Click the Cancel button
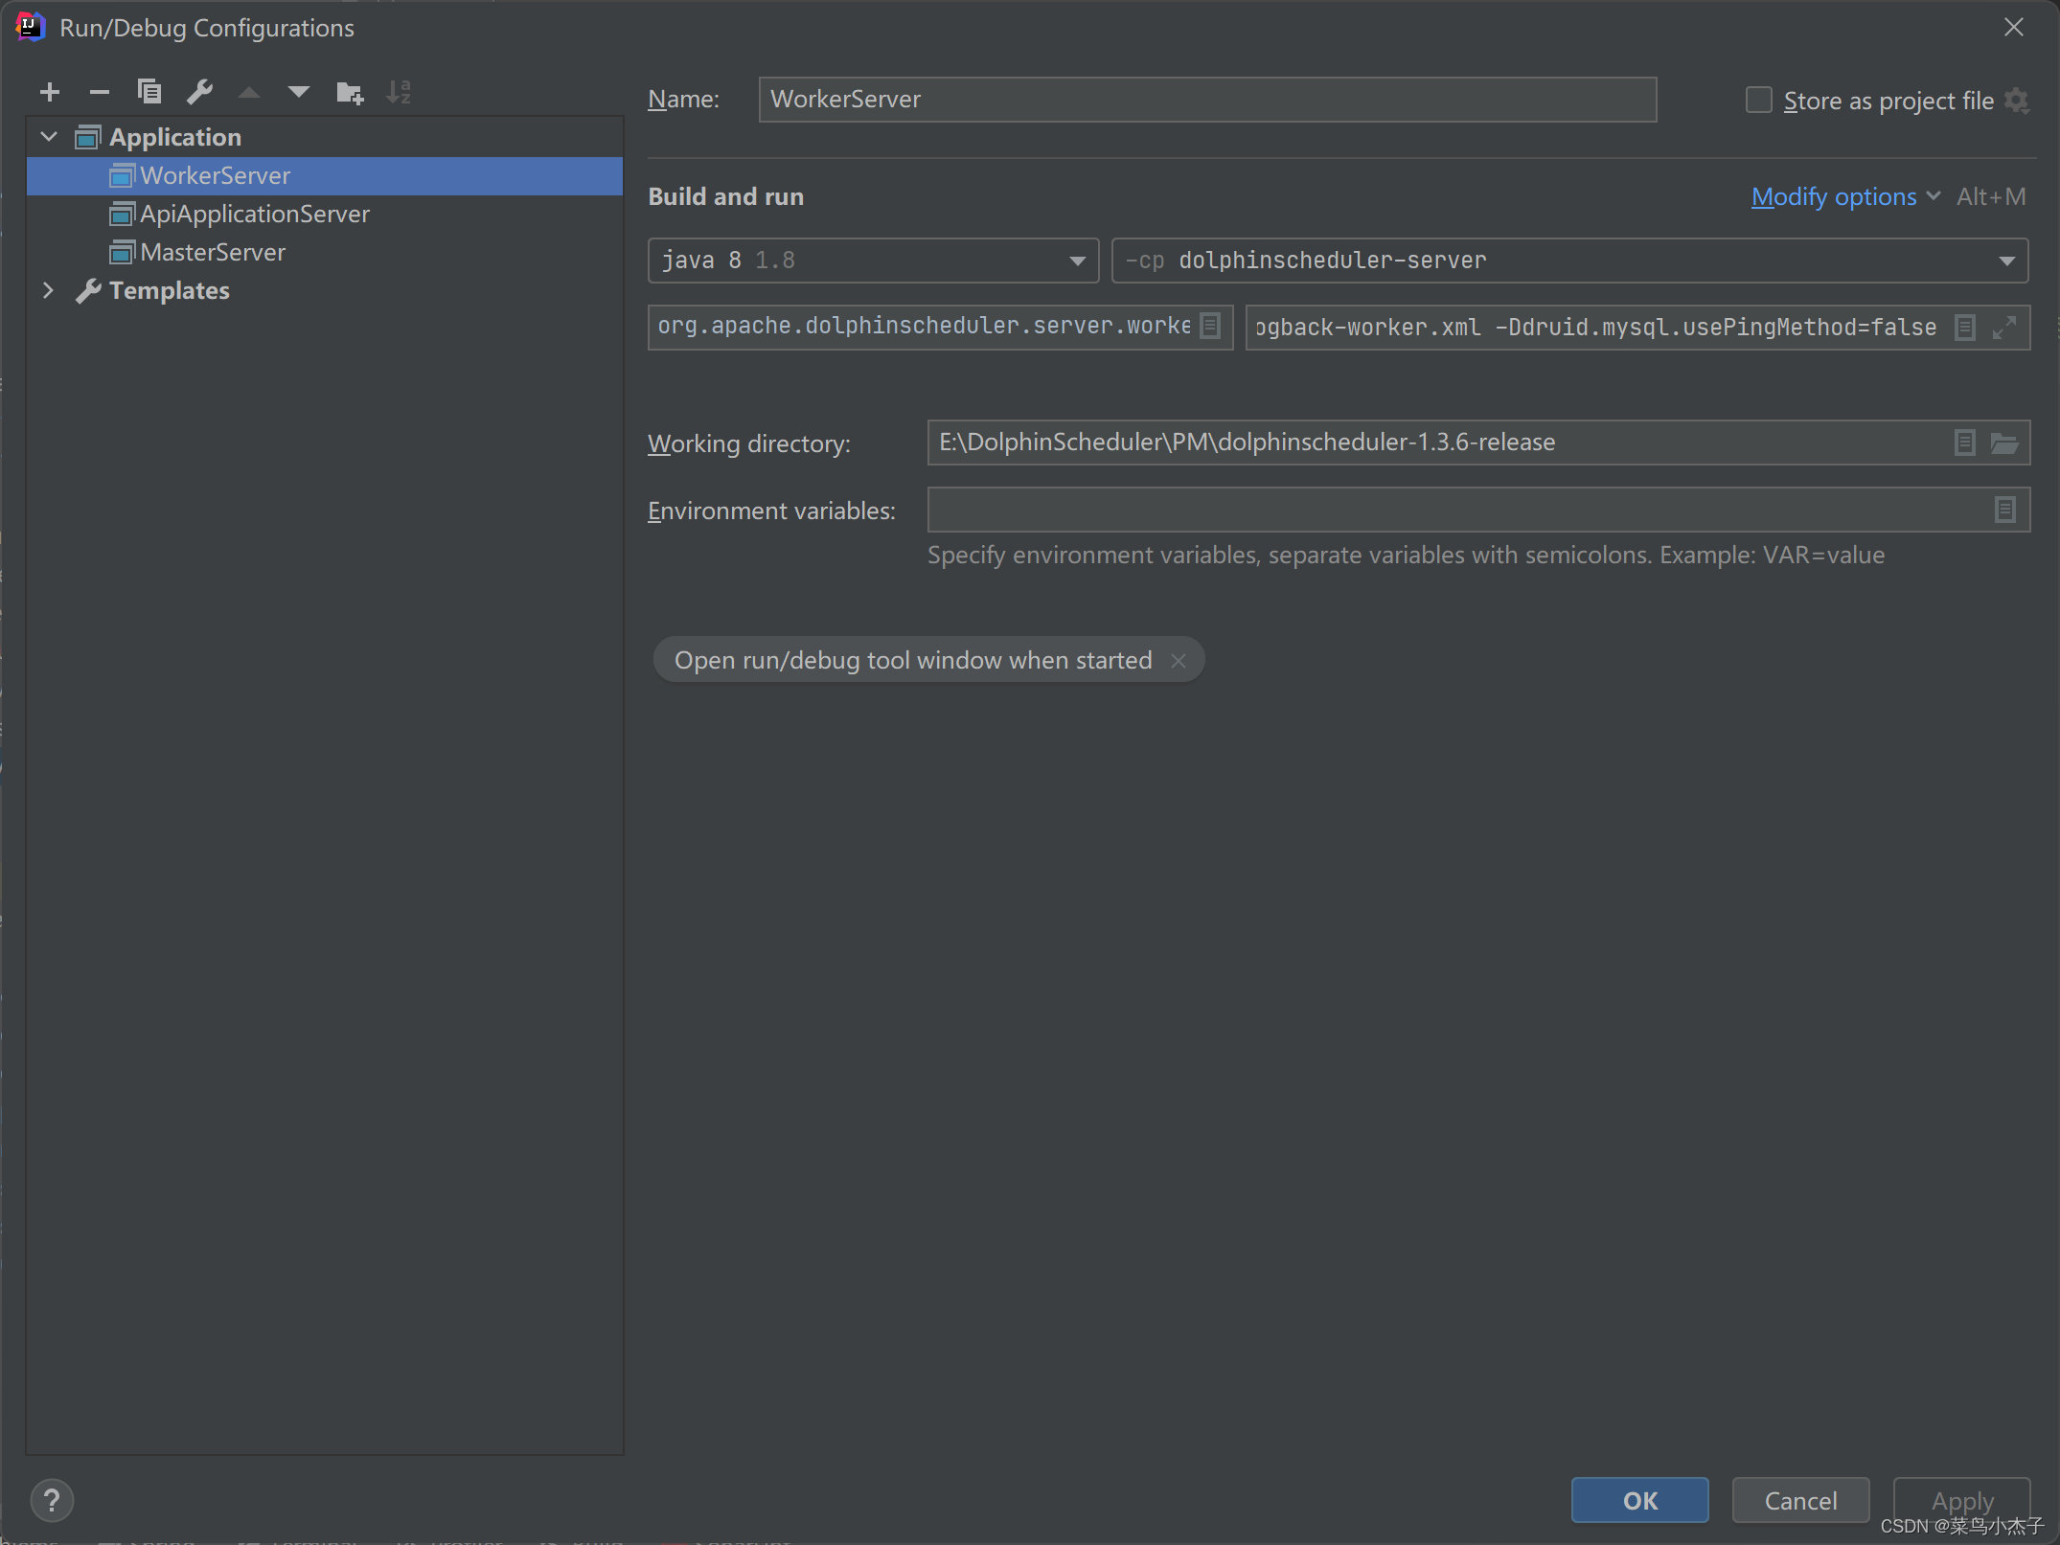2060x1545 pixels. pyautogui.click(x=1800, y=1500)
